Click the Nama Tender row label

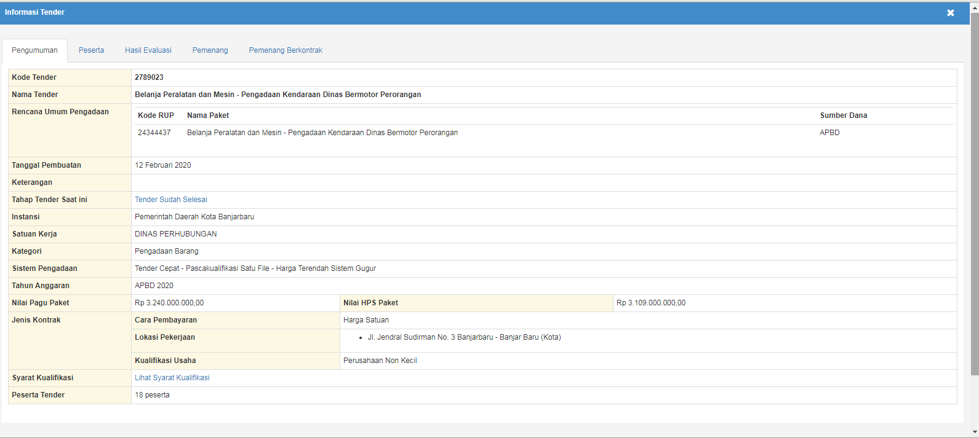click(x=35, y=95)
